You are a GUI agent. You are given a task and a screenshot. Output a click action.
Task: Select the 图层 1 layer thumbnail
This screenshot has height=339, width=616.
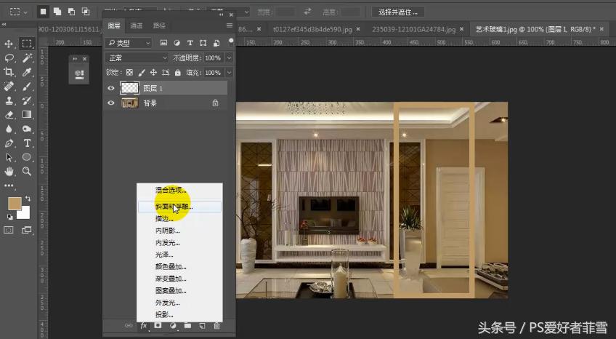tap(129, 88)
